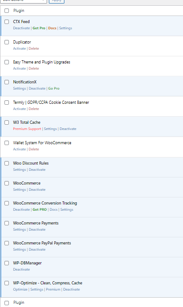
Task: Open NotificationX Settings
Action: [20, 88]
